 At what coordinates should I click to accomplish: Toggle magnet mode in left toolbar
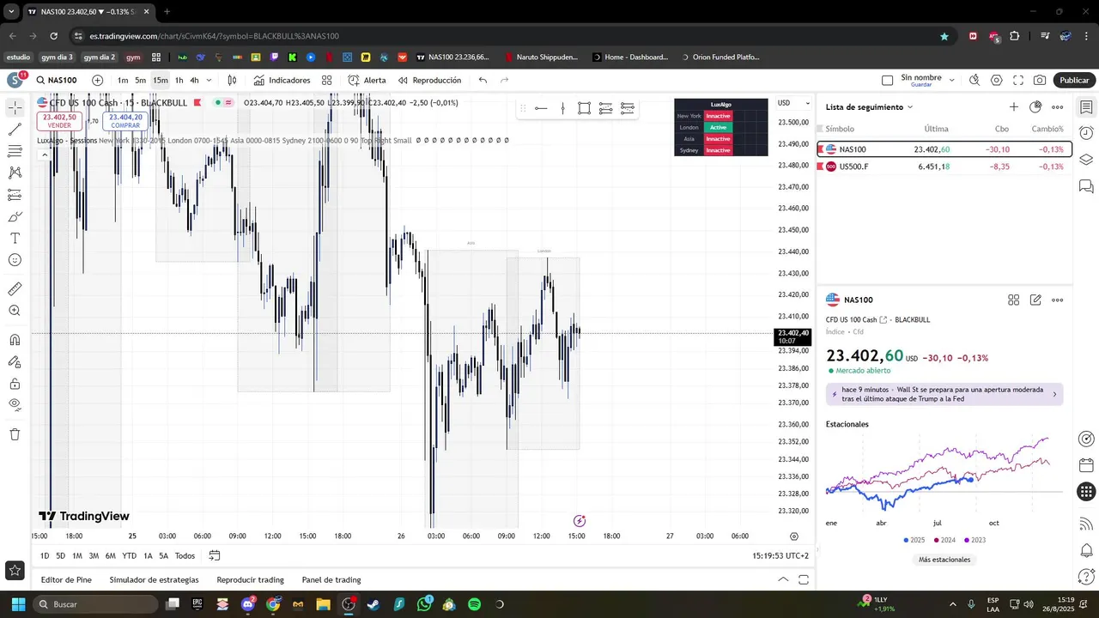pos(15,340)
